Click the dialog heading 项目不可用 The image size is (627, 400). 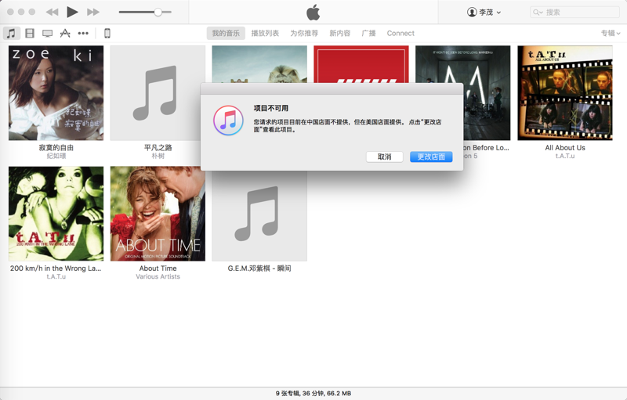(x=270, y=108)
